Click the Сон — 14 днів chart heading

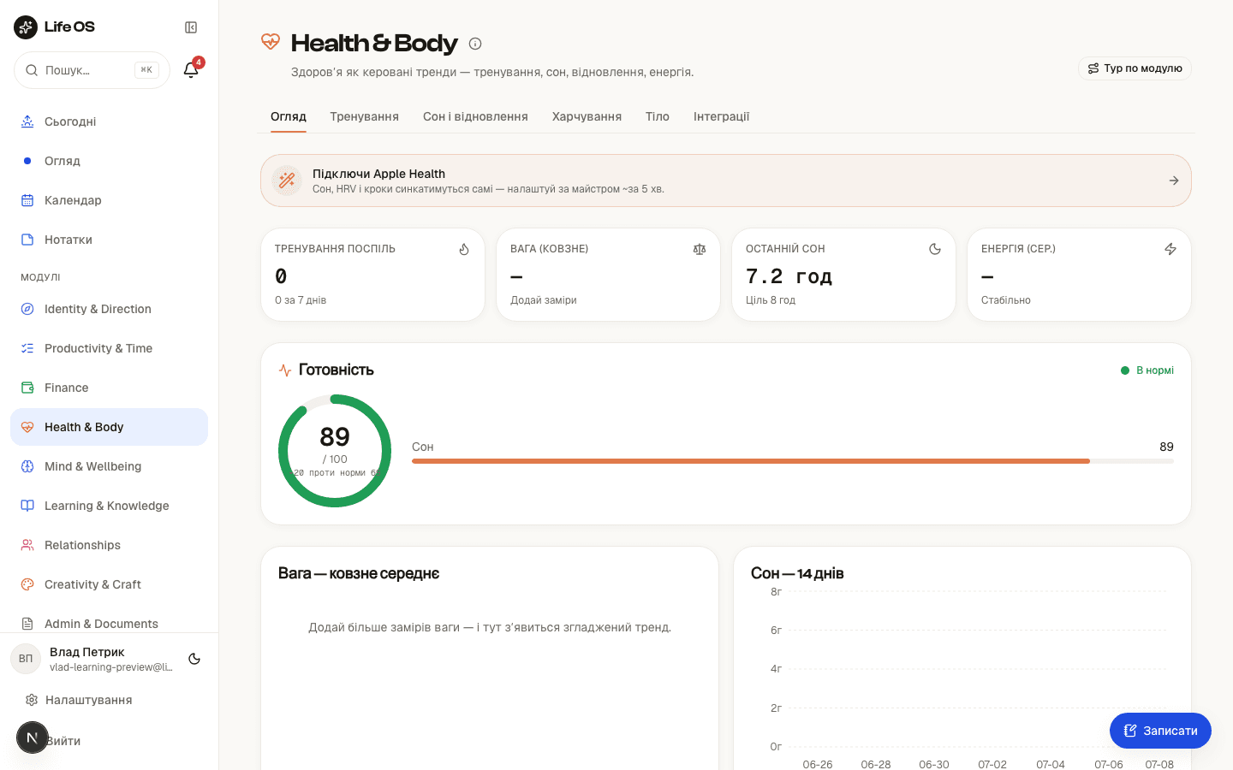tap(797, 573)
